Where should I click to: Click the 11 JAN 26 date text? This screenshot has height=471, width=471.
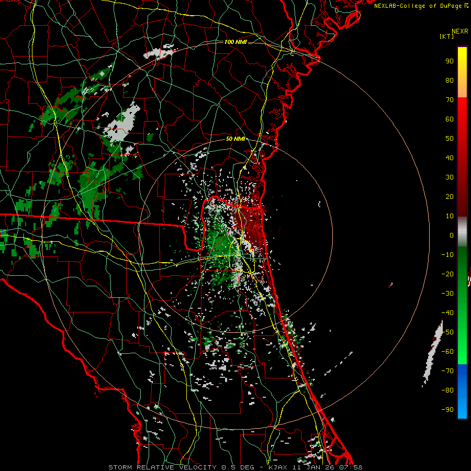click(313, 467)
